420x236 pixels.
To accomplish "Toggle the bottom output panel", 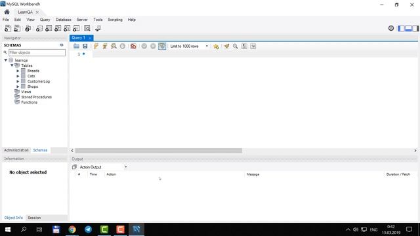I will coord(408,28).
